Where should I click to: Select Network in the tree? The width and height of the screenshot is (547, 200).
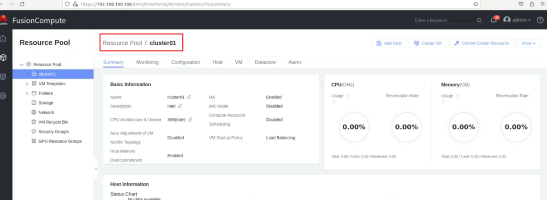(x=46, y=112)
